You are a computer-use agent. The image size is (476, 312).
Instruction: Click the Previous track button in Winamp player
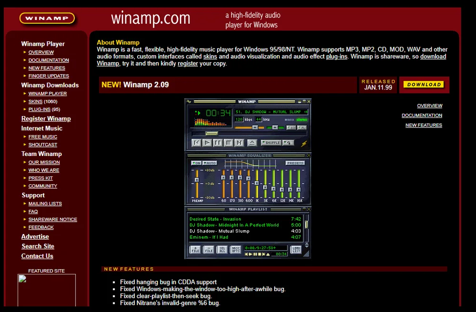click(197, 143)
